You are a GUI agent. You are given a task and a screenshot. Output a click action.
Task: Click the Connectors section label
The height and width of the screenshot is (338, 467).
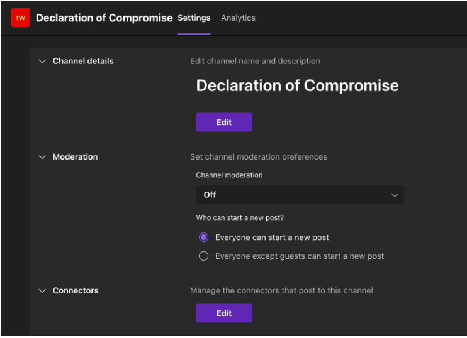click(x=76, y=291)
